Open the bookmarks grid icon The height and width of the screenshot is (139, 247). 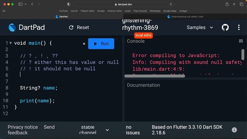click(x=4, y=11)
